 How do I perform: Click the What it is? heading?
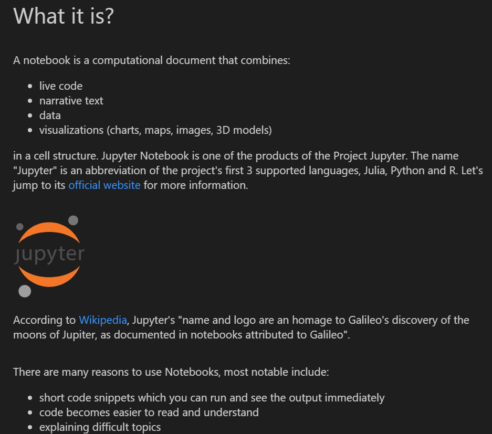[x=64, y=16]
